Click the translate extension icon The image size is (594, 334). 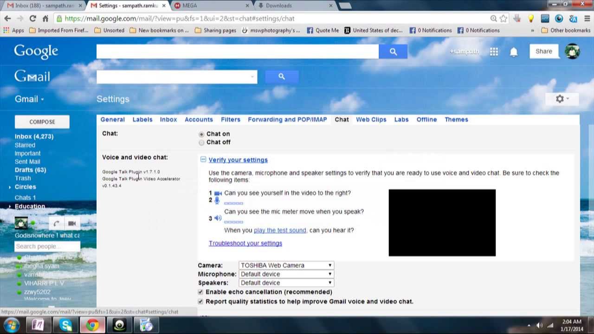coord(573,19)
